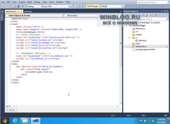Click the Use Doctype button

pyautogui.click(x=92, y=6)
